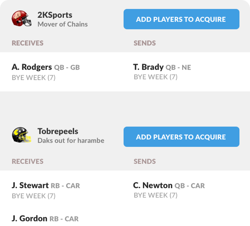Screen dimensions: 250x226
Task: Click A. Rodgers bye week text
Action: click(34, 78)
